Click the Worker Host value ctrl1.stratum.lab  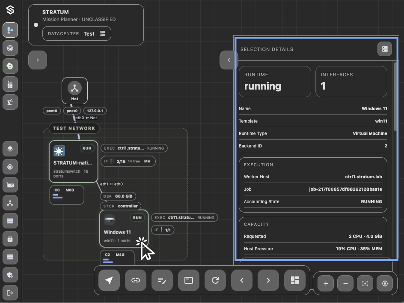(x=363, y=177)
